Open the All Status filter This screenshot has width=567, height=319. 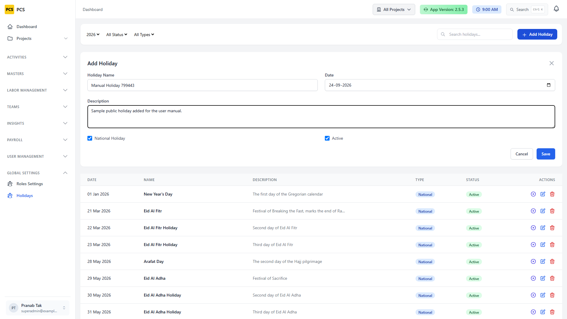(117, 35)
